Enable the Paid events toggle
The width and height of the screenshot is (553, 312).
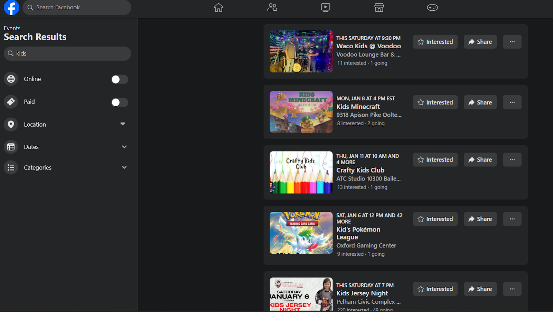click(x=120, y=103)
